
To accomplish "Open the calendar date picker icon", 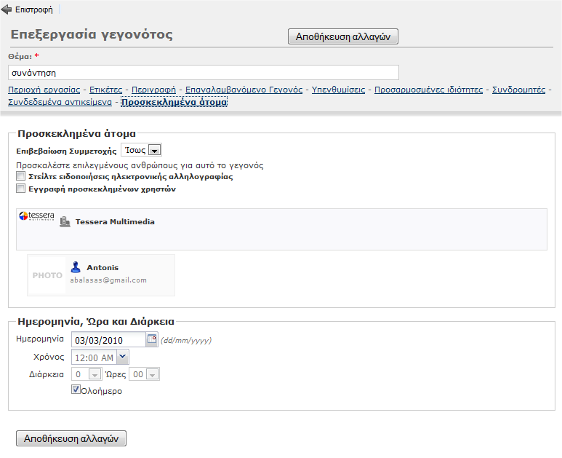I will [x=152, y=339].
